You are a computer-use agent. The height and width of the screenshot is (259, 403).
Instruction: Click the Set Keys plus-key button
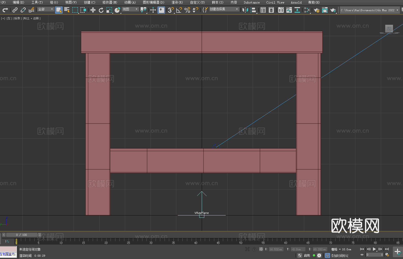398,252
